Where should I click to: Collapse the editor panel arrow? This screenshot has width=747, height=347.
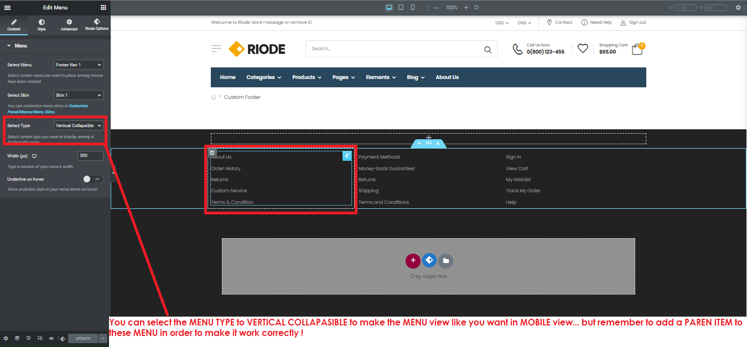click(113, 173)
